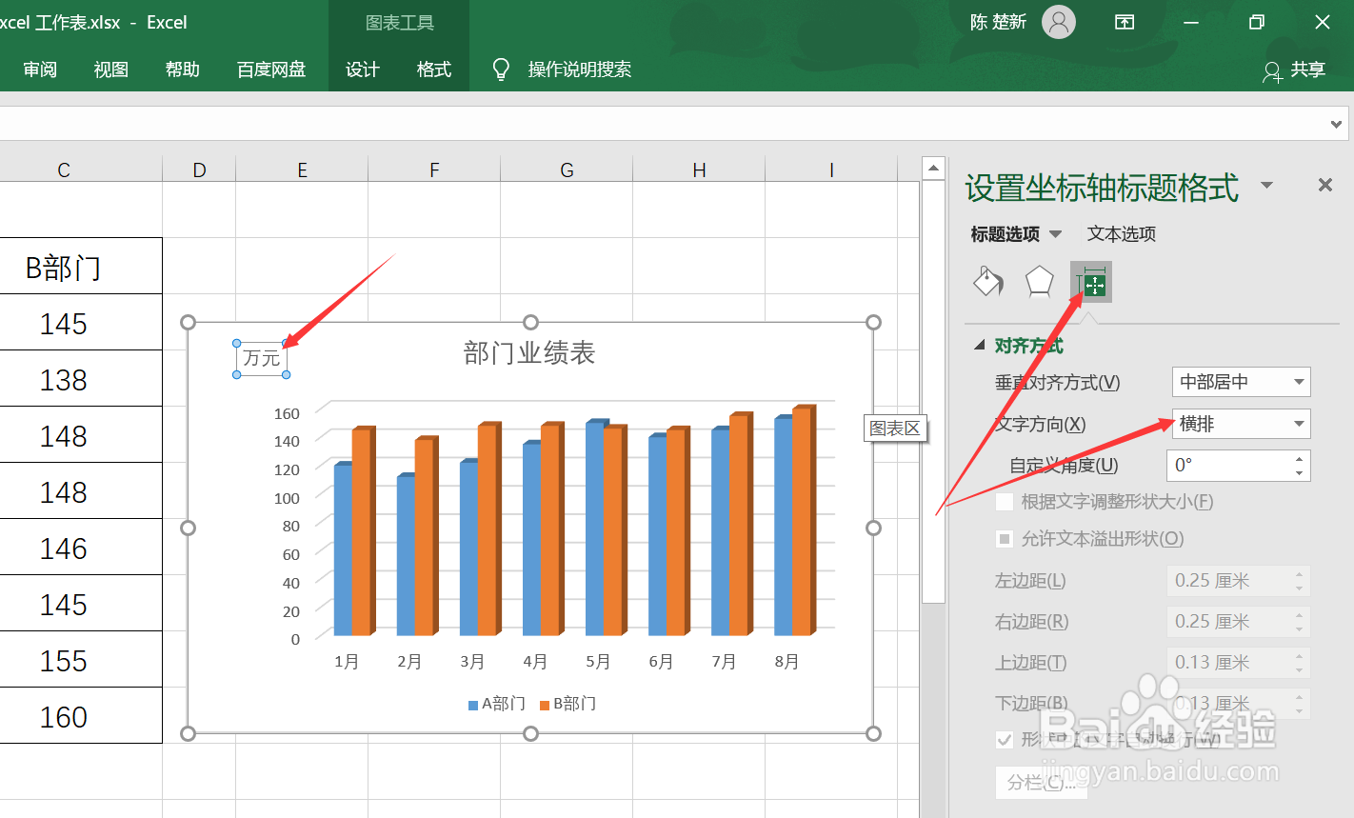Click the 自定义角度 input field

coord(1229,466)
